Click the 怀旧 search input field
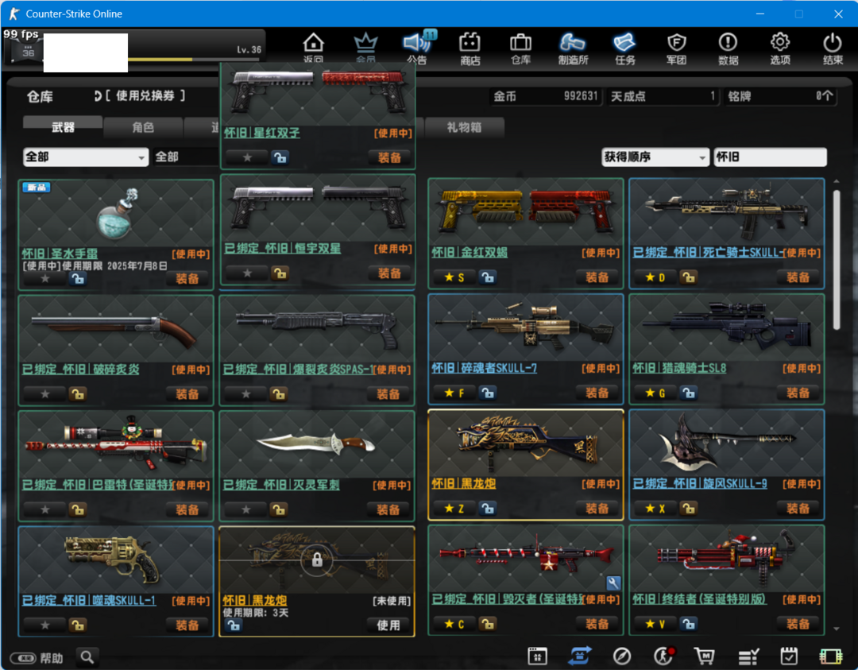This screenshot has width=858, height=670. pyautogui.click(x=770, y=157)
